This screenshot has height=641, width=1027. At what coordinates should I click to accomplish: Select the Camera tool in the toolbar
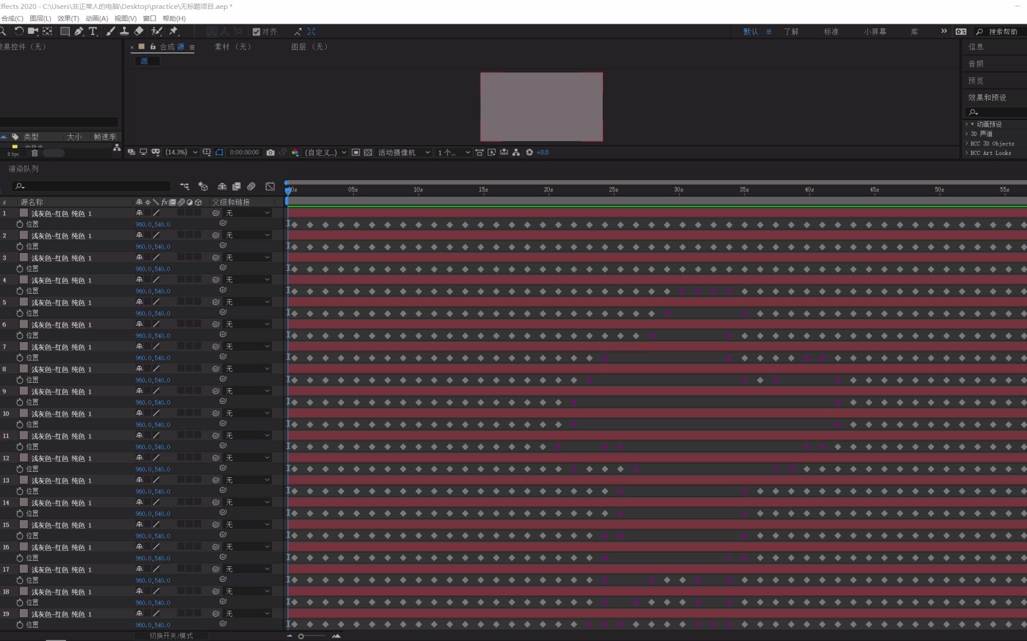coord(33,31)
